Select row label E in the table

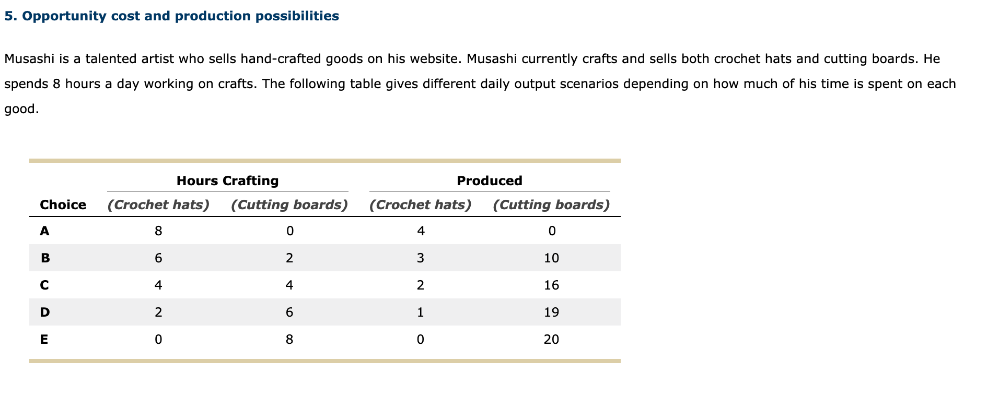click(44, 339)
